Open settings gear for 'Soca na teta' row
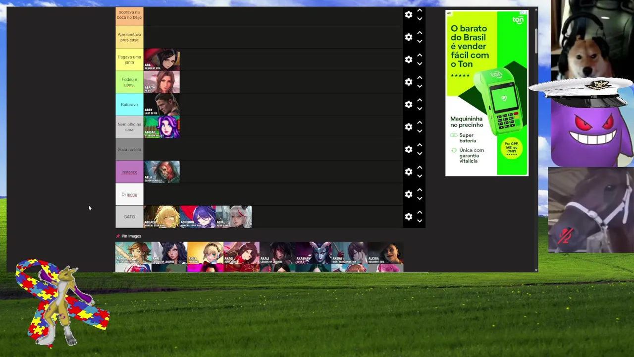The width and height of the screenshot is (634, 357). [409, 149]
